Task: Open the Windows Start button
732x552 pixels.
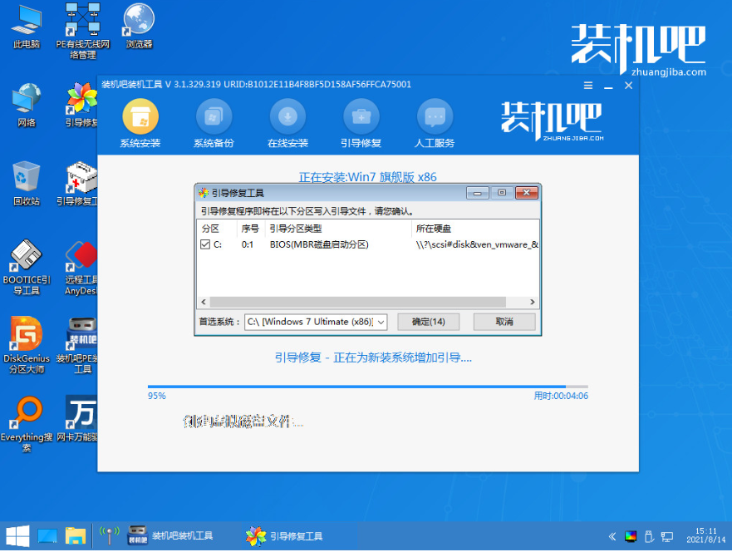Action: coord(17,536)
